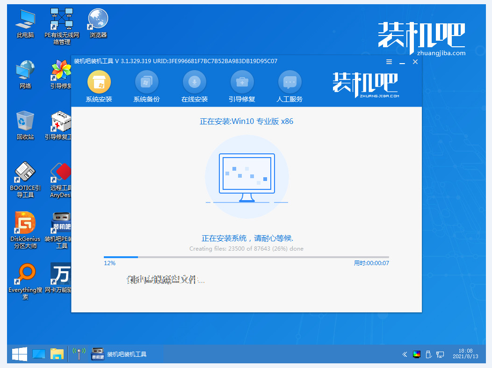Open the 人工服务 chat icon

(x=289, y=83)
